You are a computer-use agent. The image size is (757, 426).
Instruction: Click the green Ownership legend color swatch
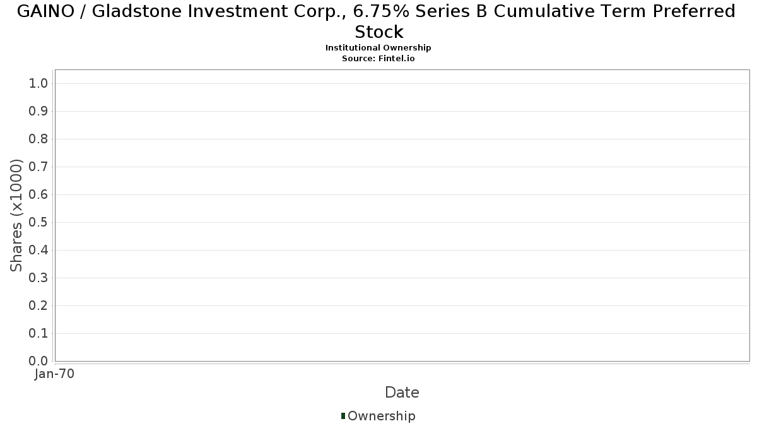(343, 416)
